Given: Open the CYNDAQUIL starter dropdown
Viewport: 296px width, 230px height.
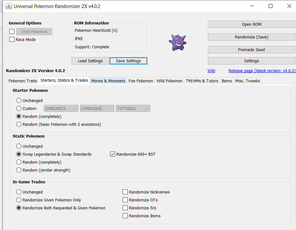Looking at the screenshot, I should click(97, 108).
